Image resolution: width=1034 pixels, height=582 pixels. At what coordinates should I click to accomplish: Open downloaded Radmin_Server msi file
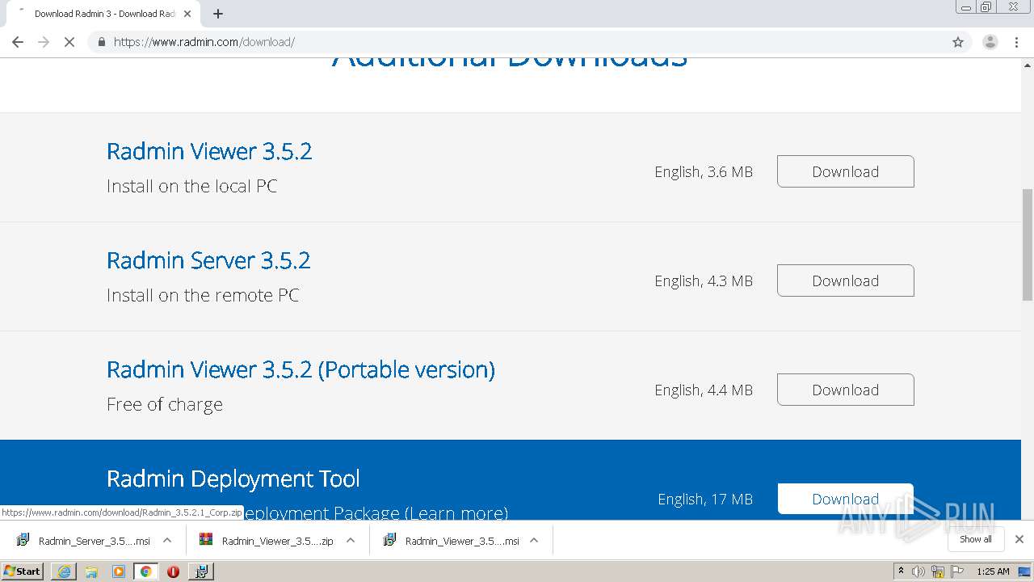83,541
